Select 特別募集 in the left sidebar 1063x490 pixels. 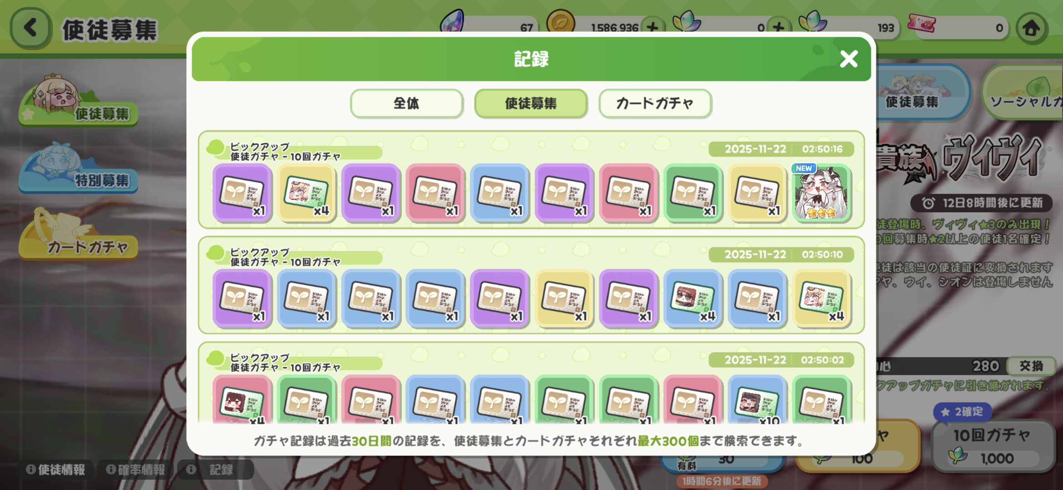(78, 169)
